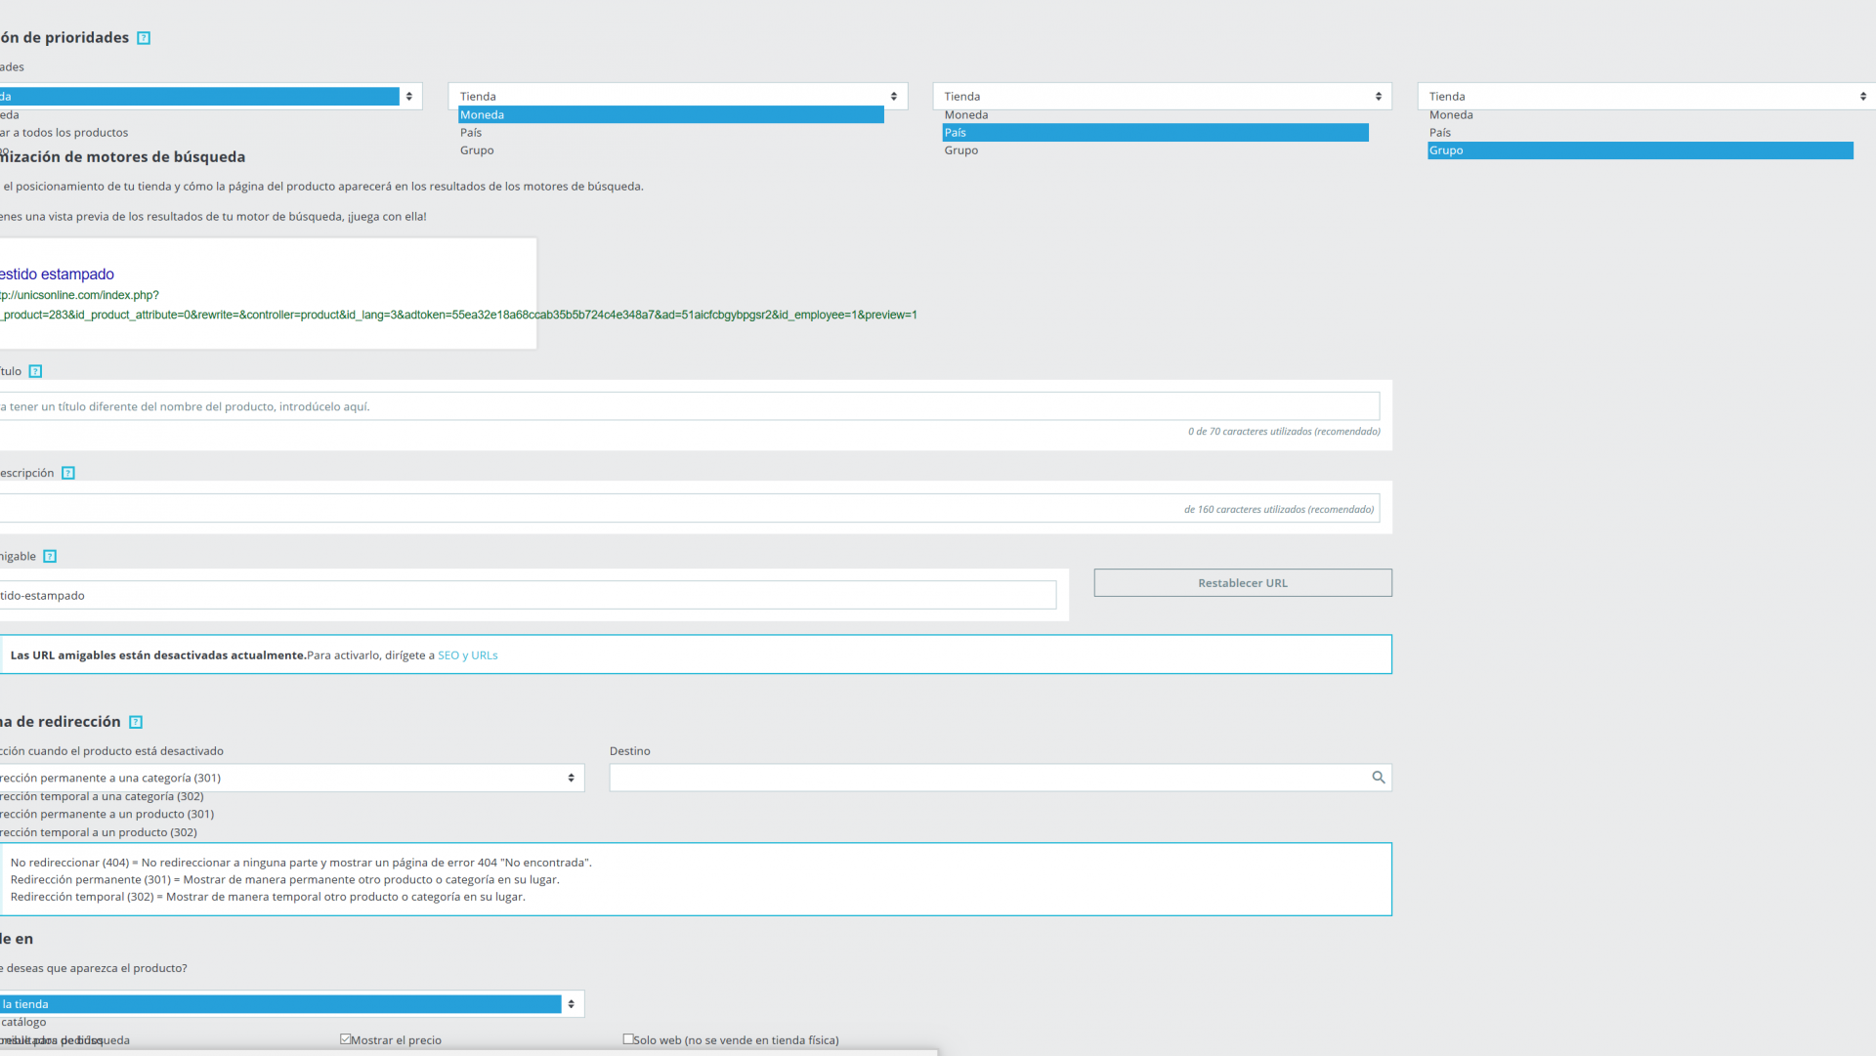
Task: Select Moneda option in second priority list
Action: click(670, 115)
